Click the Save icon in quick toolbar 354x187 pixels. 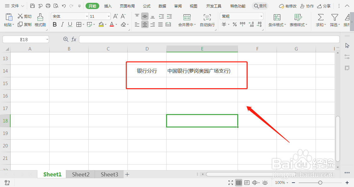coord(32,6)
